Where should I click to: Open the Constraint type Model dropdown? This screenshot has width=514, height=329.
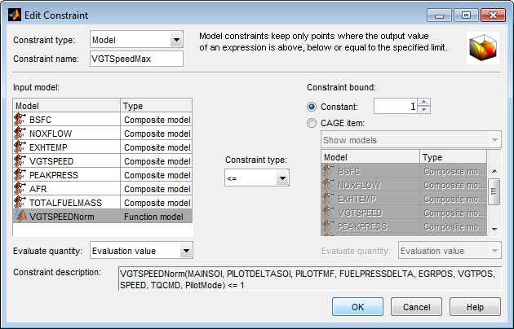tap(175, 40)
